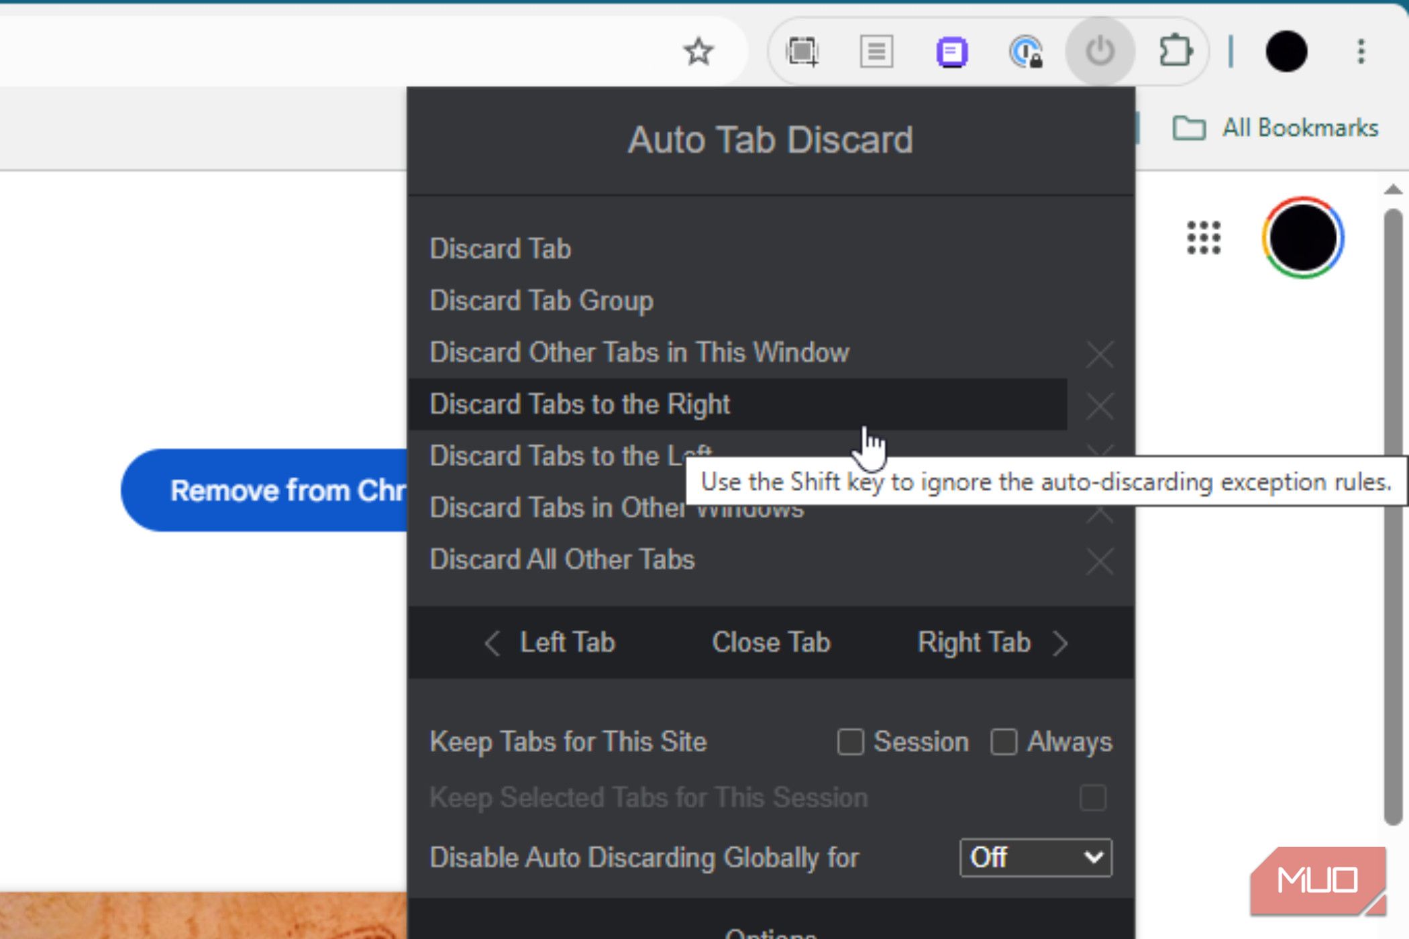The image size is (1409, 939).
Task: Toggle Keep Selected Tabs for This Session checkbox
Action: [1093, 798]
